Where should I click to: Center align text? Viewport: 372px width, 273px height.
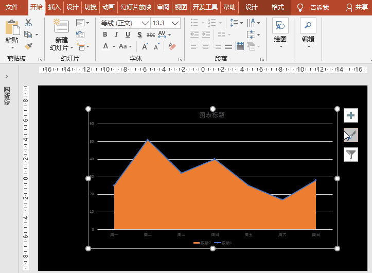click(x=206, y=46)
